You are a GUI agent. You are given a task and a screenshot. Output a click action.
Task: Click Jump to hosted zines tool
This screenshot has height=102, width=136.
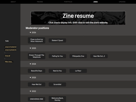pos(10,47)
